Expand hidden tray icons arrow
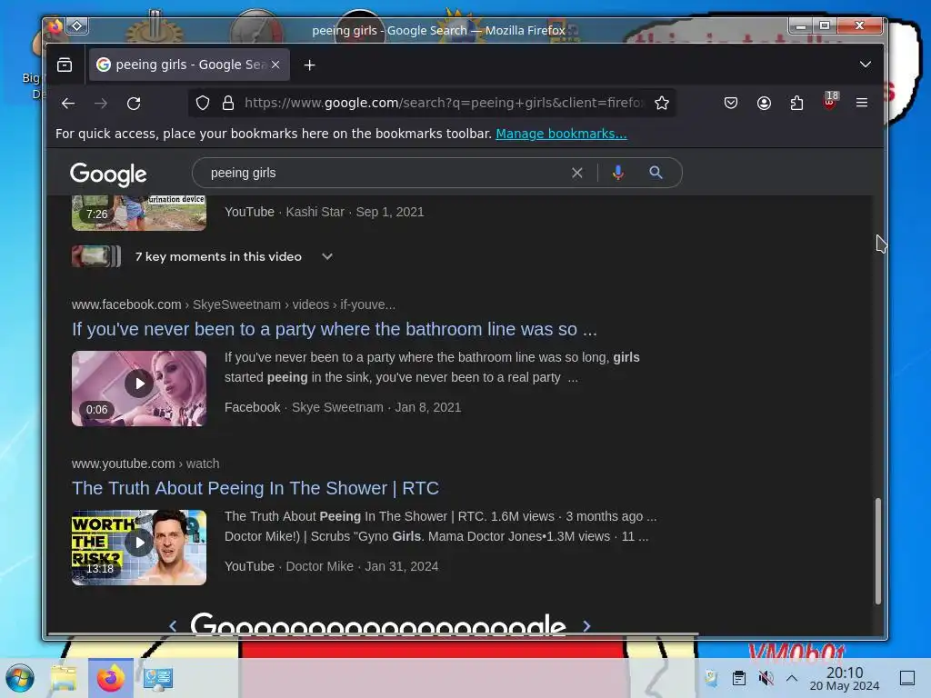The image size is (931, 698). [x=792, y=677]
